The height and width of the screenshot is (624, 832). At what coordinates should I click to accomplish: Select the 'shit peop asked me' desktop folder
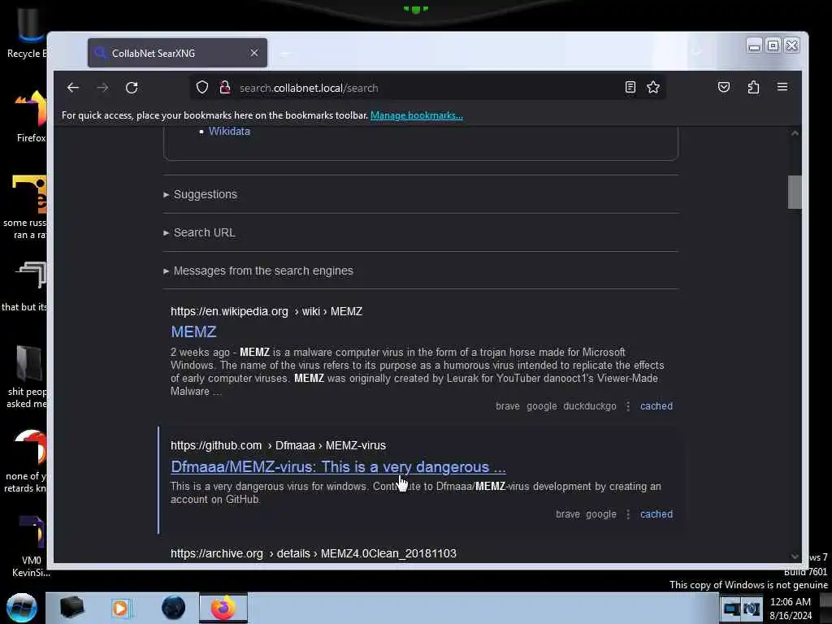[27, 377]
